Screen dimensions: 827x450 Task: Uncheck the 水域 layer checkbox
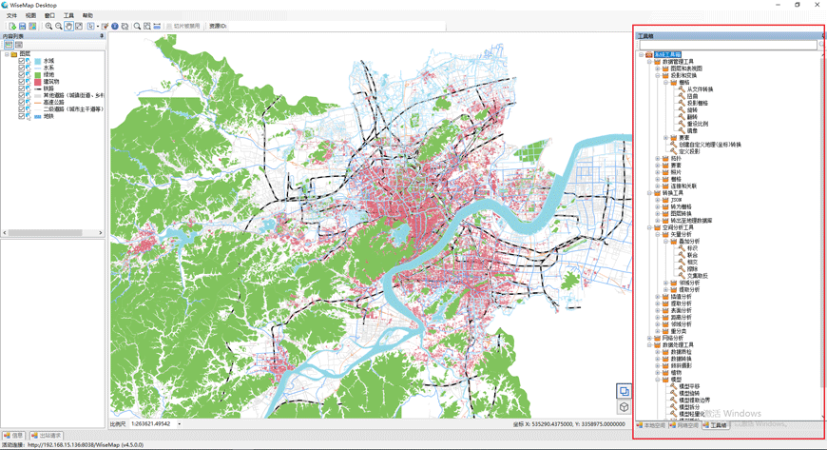(22, 62)
